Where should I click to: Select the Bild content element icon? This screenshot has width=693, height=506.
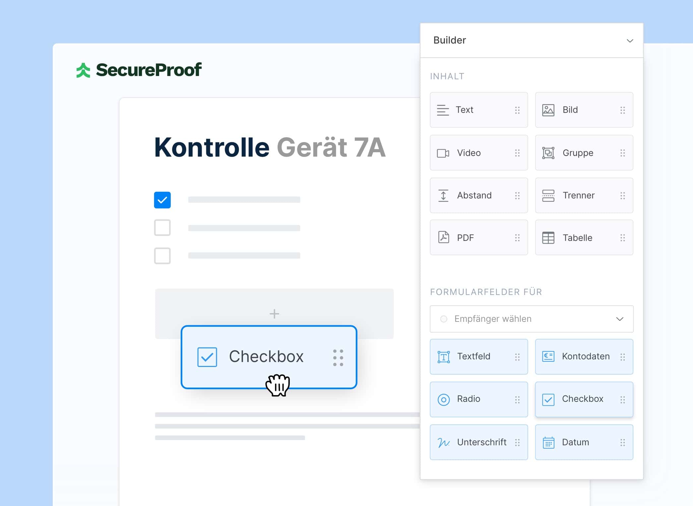[x=548, y=110]
